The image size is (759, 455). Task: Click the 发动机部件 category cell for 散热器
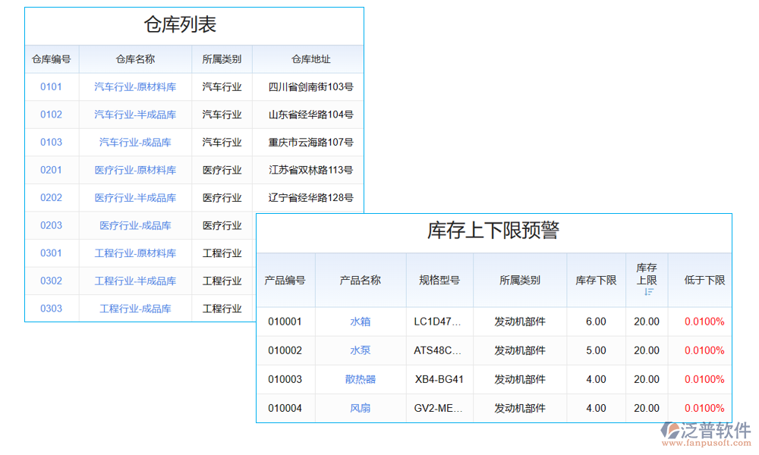(520, 379)
